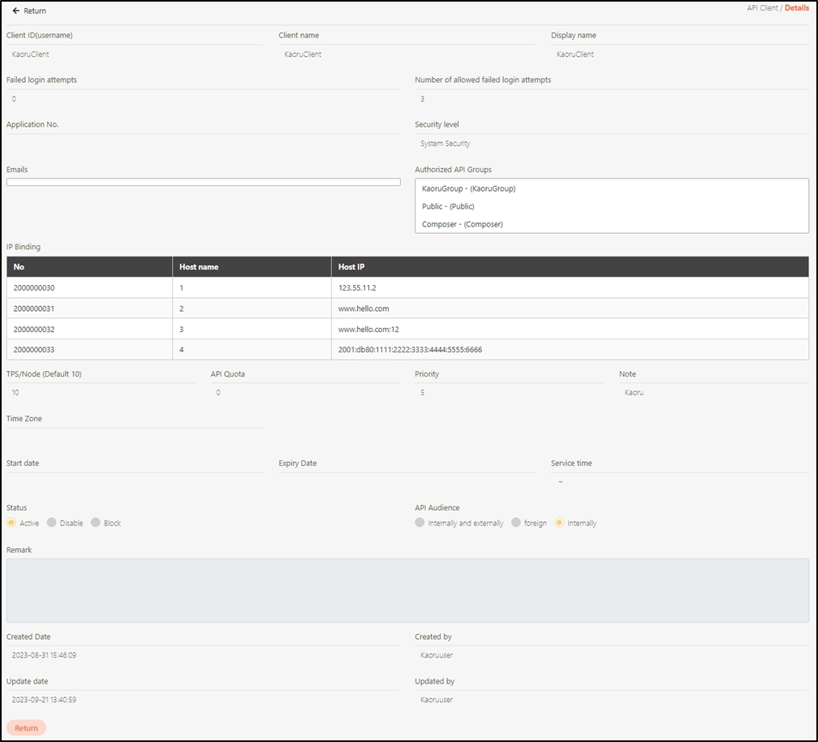Viewport: 818px width, 742px height.
Task: Click the Host name column header
Action: pyautogui.click(x=198, y=267)
